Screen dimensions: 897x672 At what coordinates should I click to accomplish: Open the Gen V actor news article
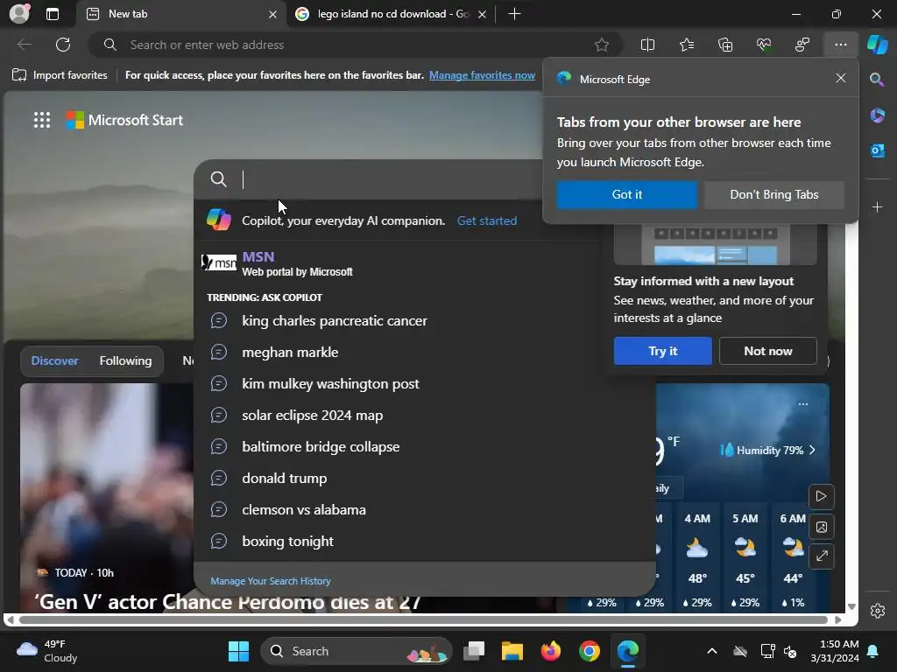(227, 602)
